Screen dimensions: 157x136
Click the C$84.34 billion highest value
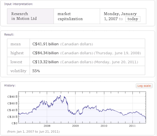point(45,53)
